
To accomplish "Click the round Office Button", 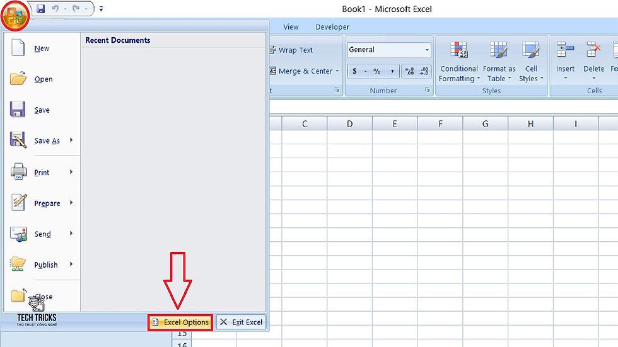I will point(15,16).
